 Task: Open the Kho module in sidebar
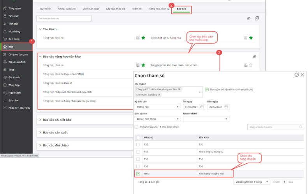(x=11, y=47)
